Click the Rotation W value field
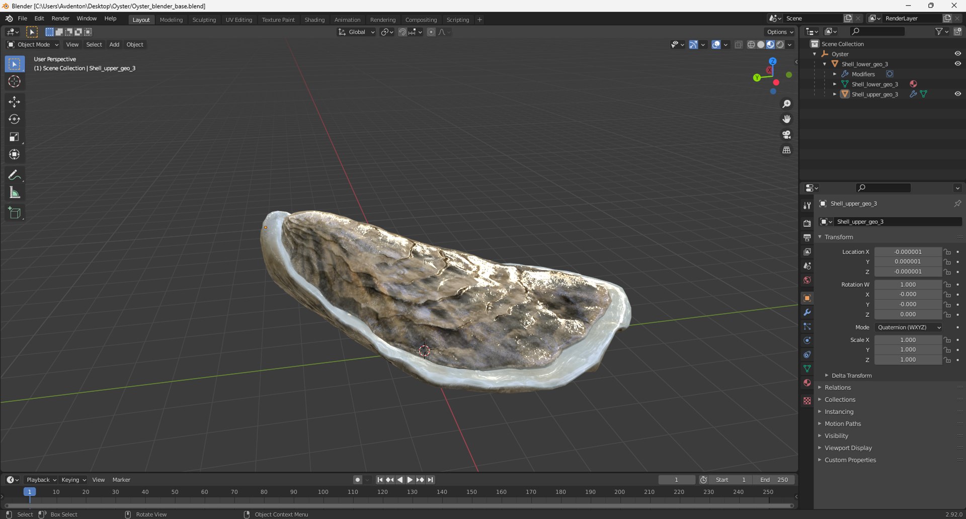The width and height of the screenshot is (966, 519). [908, 285]
